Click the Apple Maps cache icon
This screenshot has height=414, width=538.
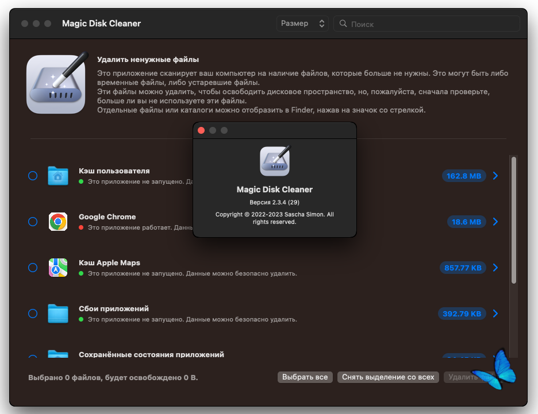[x=58, y=268]
